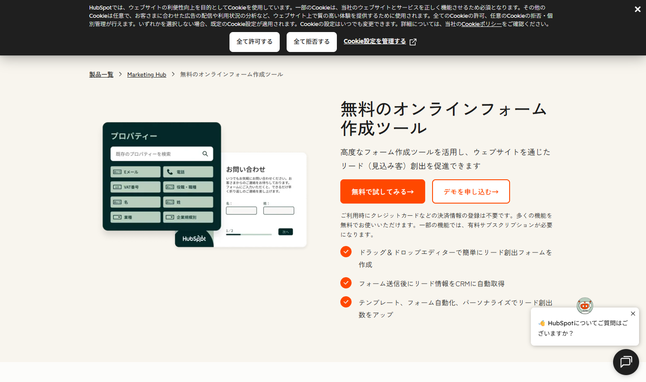Click フォーム送信後にリード情報をCRMに自動取得 text
Screen dimensions: 646x382
tap(432, 284)
